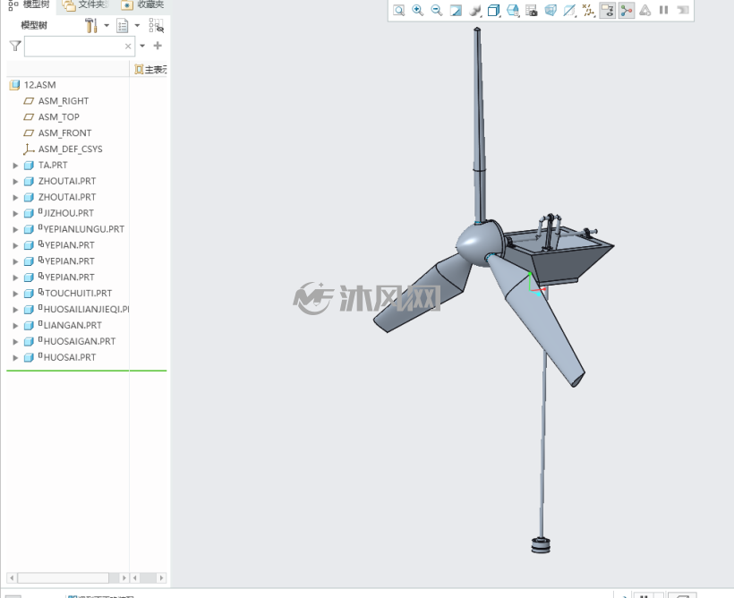Image resolution: width=734 pixels, height=598 pixels.
Task: Click the Zoom In magnifier icon
Action: [x=417, y=11]
